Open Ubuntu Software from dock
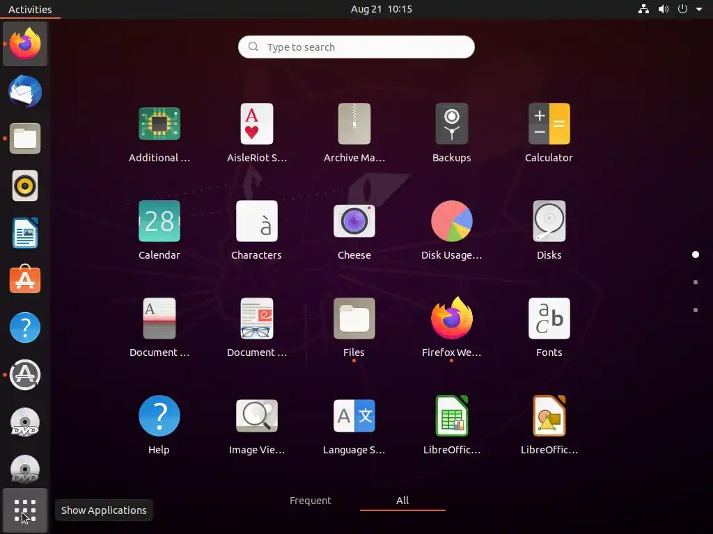 (25, 280)
